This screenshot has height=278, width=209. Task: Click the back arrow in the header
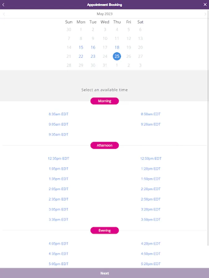point(3,5)
